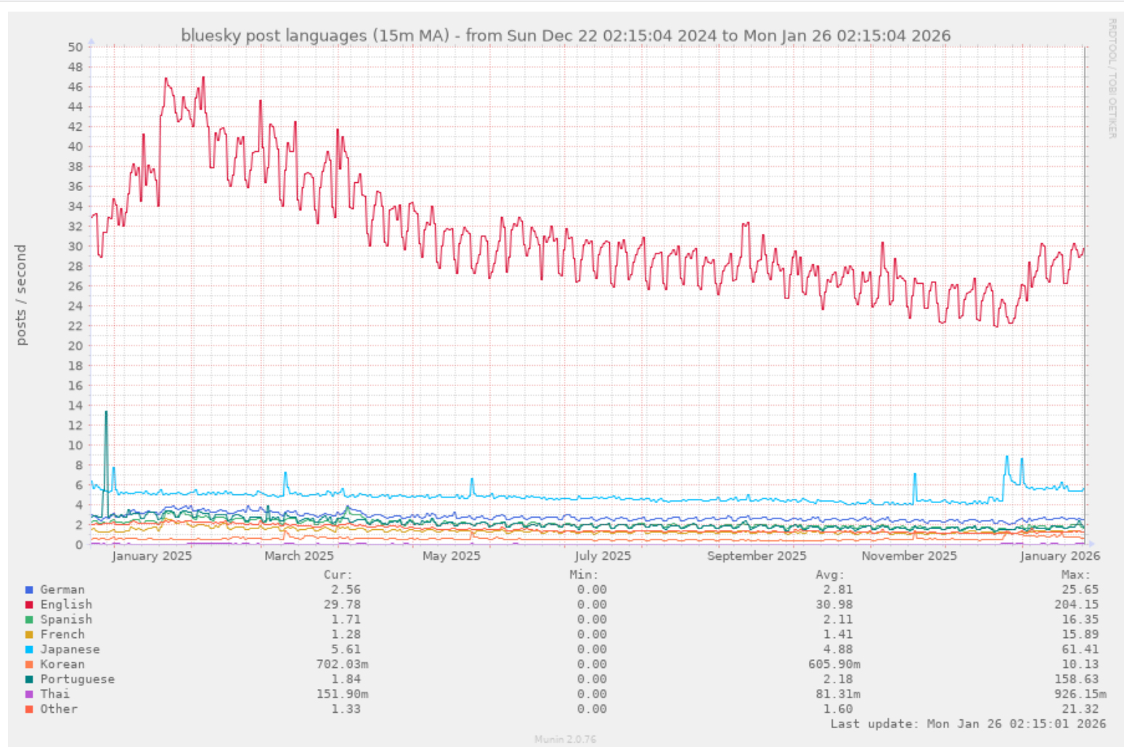Click the Max: column header
The height and width of the screenshot is (747, 1124).
click(x=1075, y=575)
